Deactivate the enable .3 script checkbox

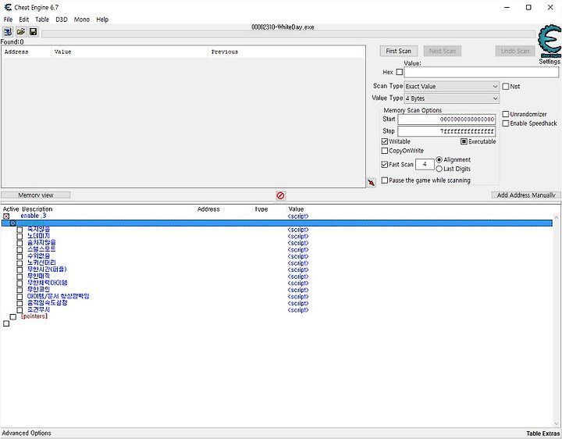(x=6, y=216)
